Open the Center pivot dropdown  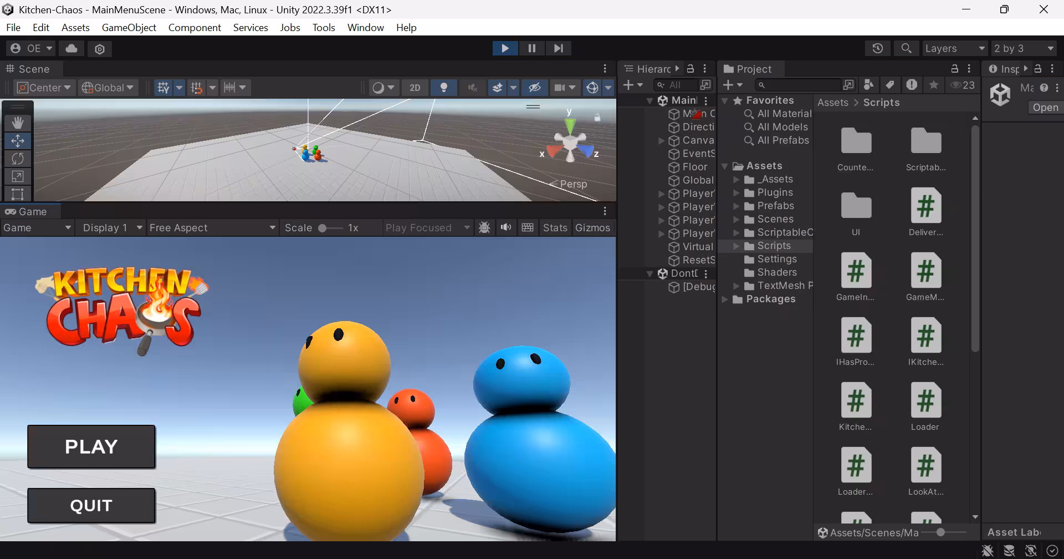44,88
